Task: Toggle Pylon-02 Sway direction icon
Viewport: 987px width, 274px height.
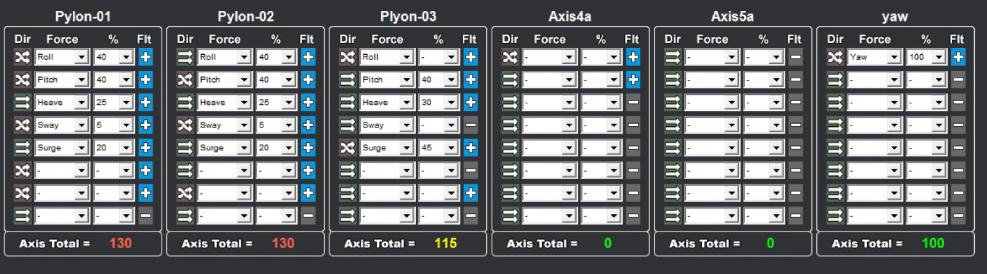Action: [185, 125]
